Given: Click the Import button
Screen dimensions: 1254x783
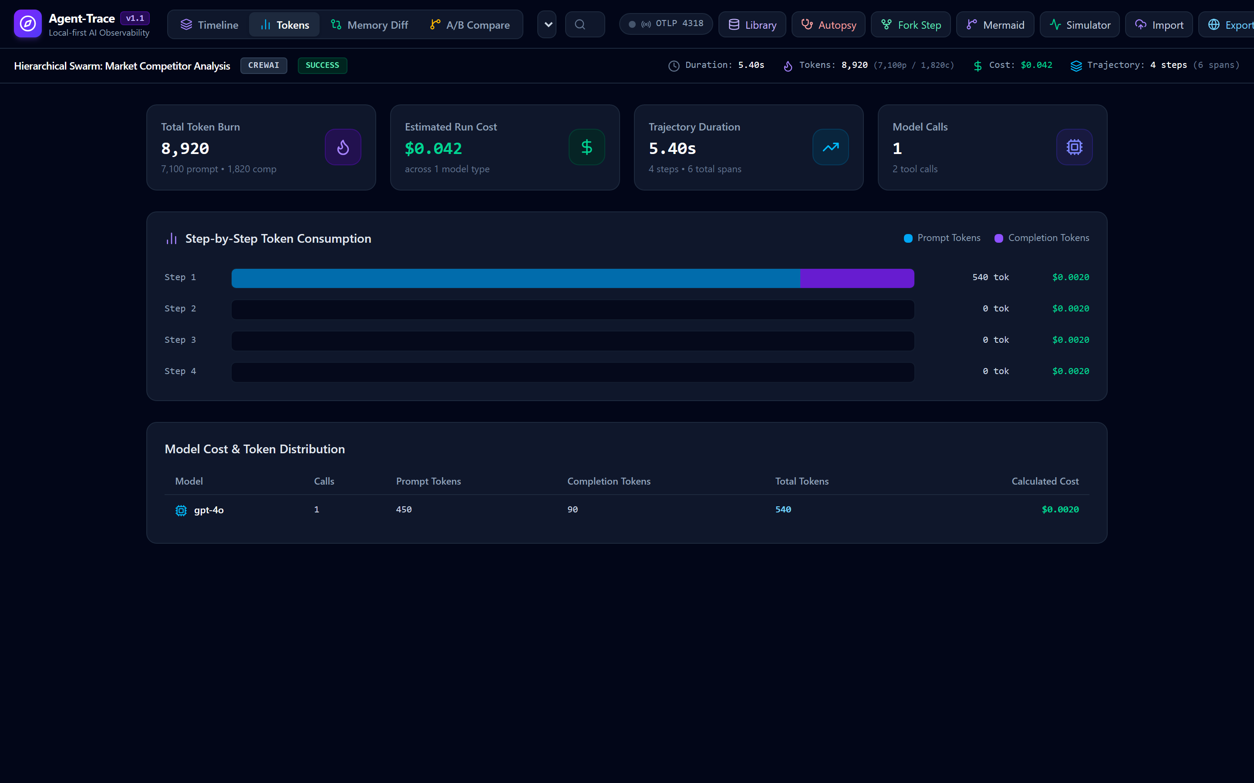Looking at the screenshot, I should click(x=1159, y=25).
